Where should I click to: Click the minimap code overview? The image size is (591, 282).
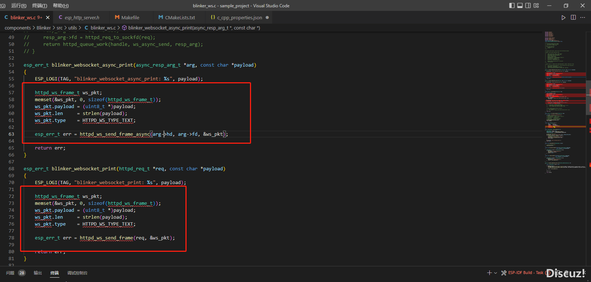565,102
